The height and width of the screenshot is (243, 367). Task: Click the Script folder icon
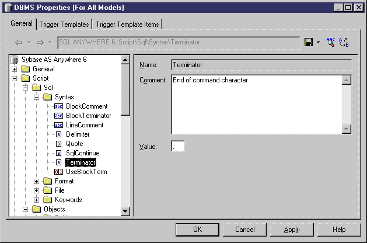point(25,78)
